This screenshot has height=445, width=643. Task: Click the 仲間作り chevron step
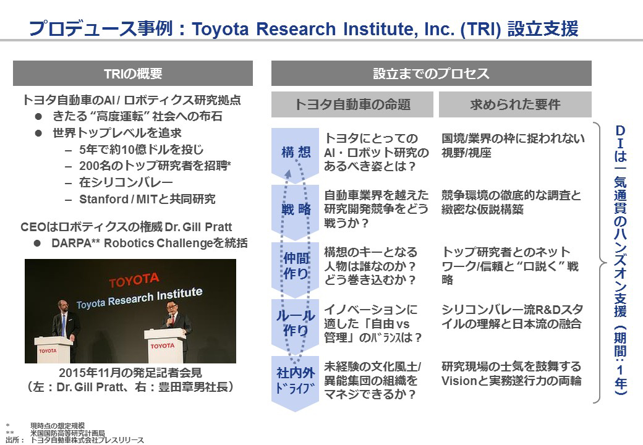click(295, 268)
